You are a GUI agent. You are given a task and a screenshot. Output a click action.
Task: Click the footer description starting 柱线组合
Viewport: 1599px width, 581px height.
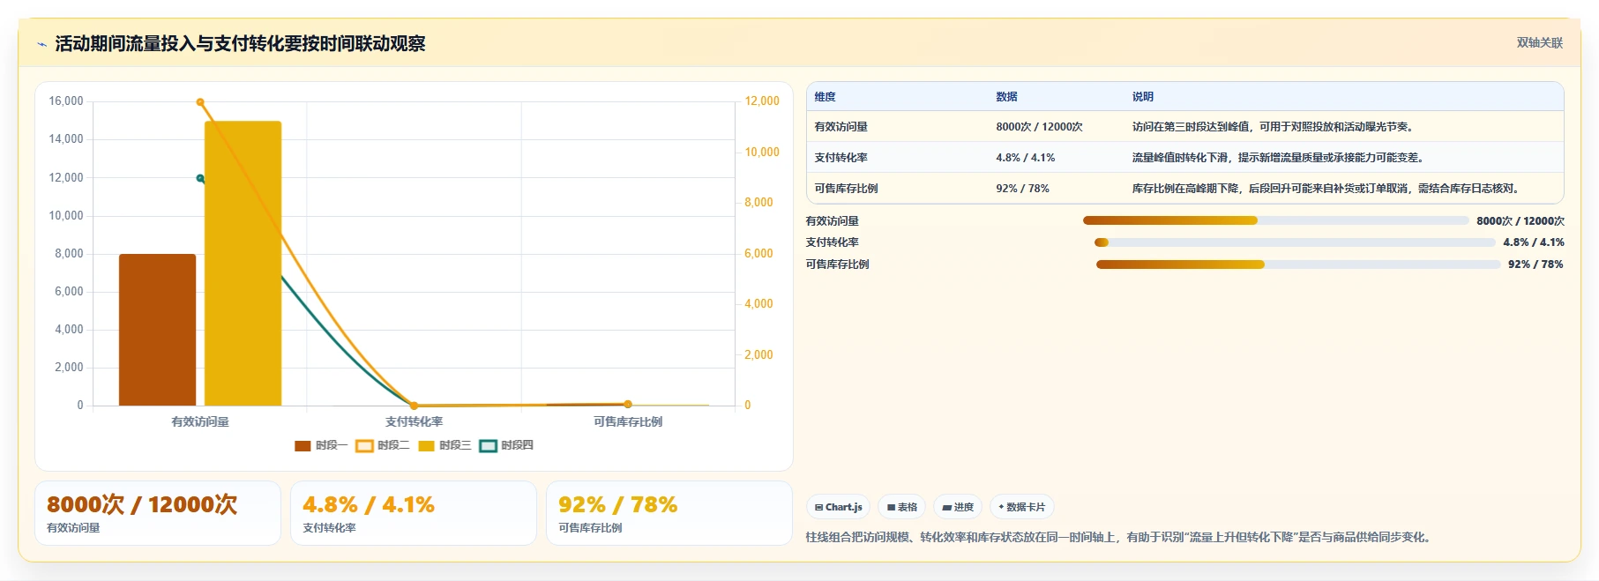coord(1118,537)
